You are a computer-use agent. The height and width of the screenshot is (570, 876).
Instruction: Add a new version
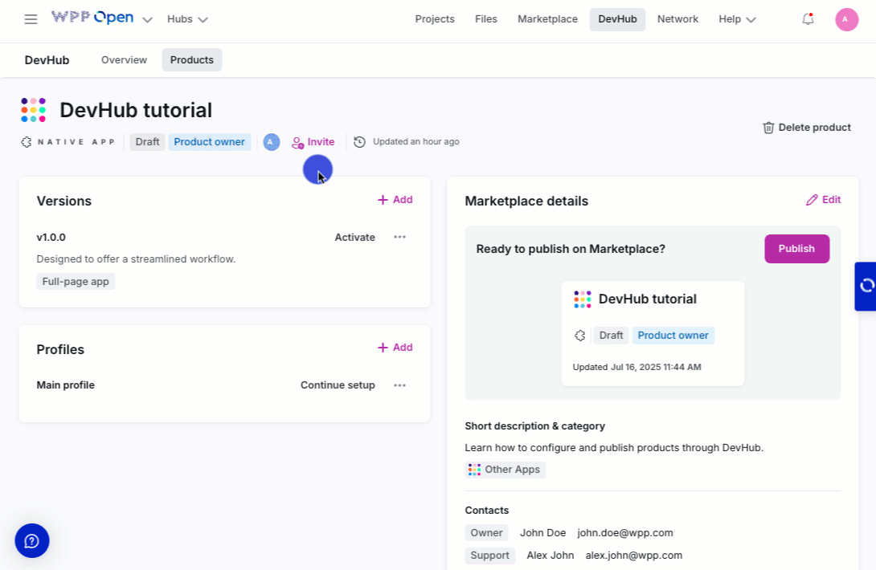[395, 200]
